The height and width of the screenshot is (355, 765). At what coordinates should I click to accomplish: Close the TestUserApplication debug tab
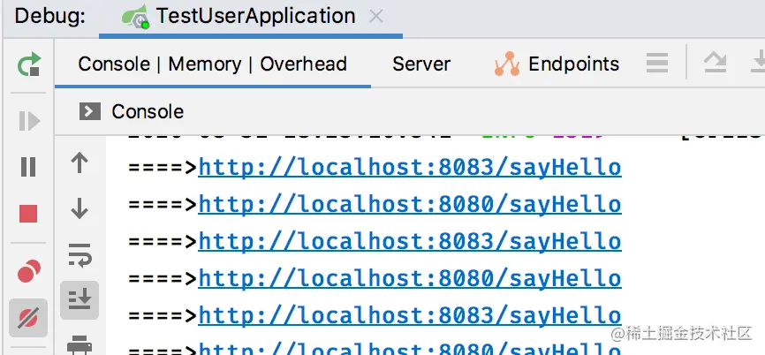[375, 17]
